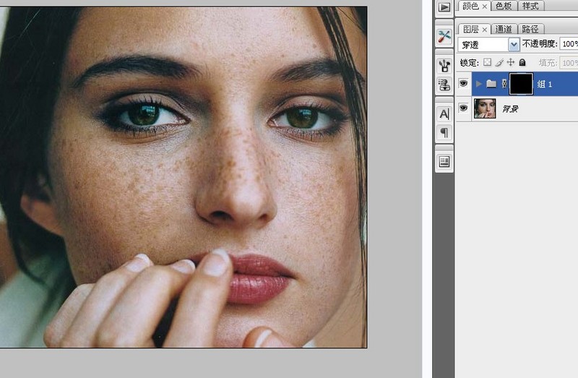Open the Tool Presets panel icon
The height and width of the screenshot is (378, 578).
click(444, 36)
